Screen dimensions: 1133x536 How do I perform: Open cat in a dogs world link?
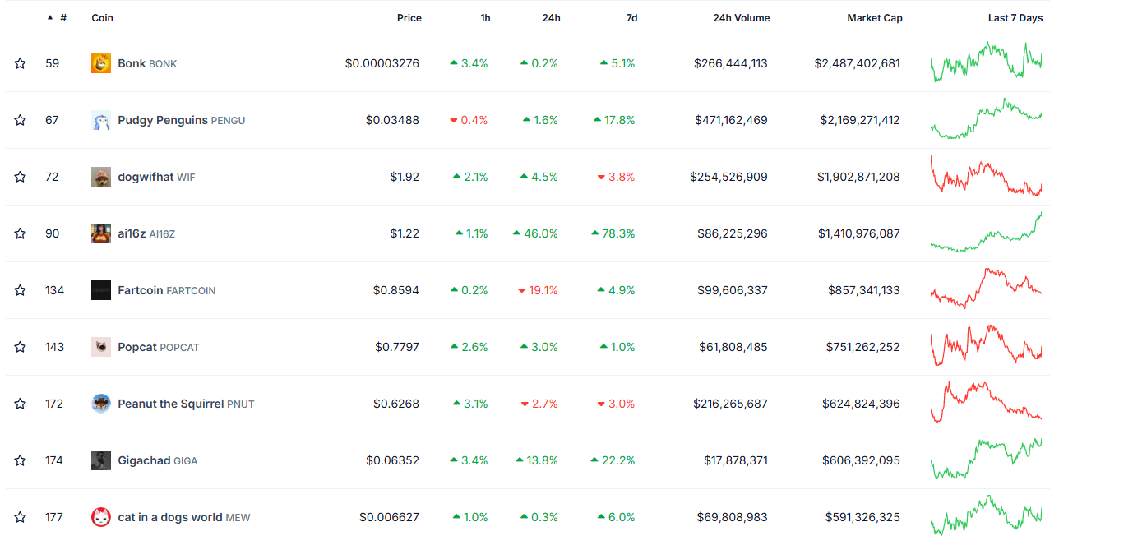184,517
